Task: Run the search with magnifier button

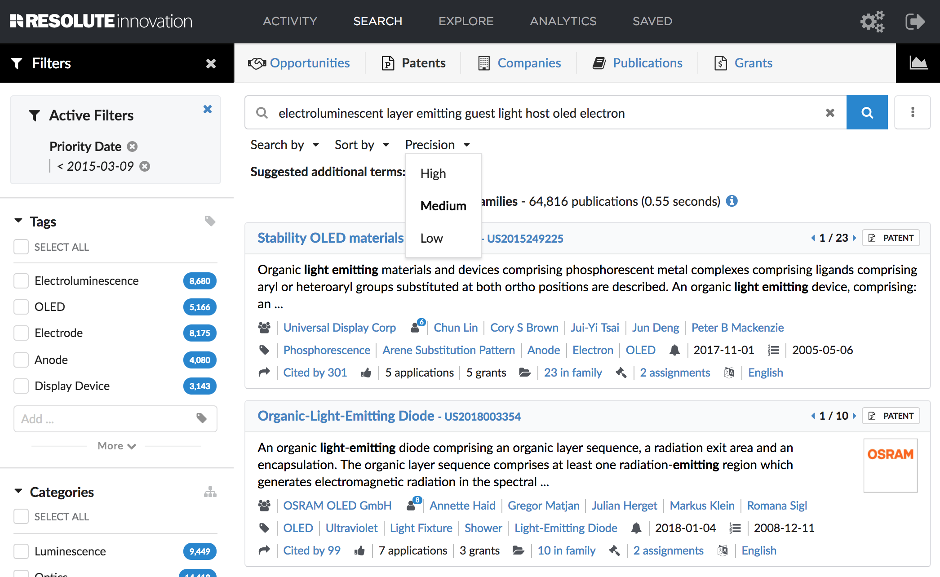Action: (867, 112)
